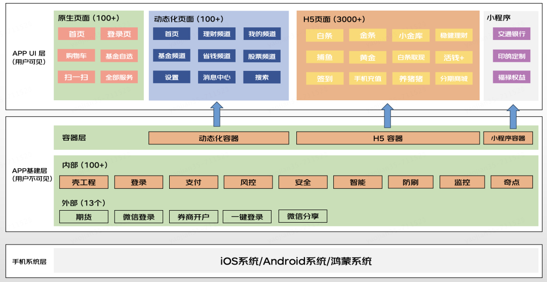Click the 原生页面 (100+) heading
This screenshot has width=547, height=282.
(89, 18)
